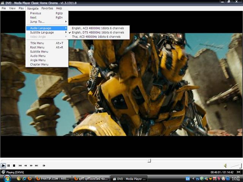Click the taskbar clock
The image size is (243, 182).
pyautogui.click(x=236, y=179)
